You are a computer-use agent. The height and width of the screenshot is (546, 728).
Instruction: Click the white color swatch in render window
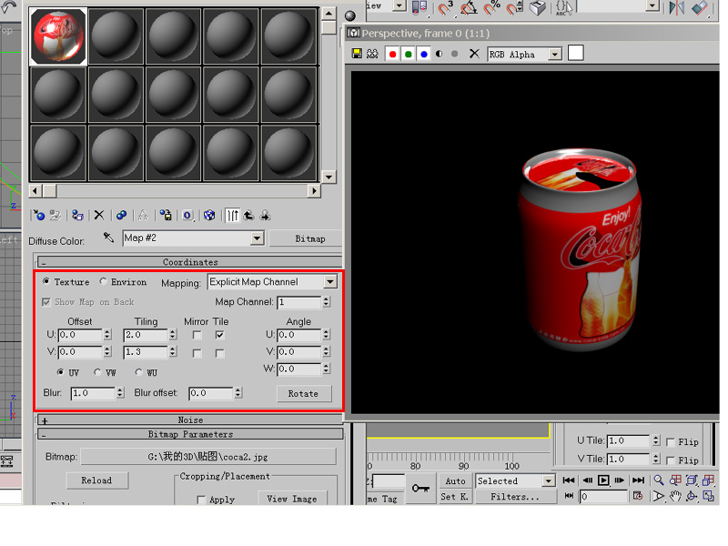(576, 54)
